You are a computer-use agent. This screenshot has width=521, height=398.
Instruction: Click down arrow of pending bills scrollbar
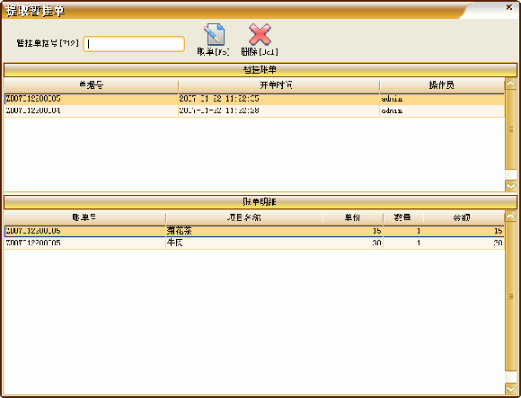pos(510,186)
